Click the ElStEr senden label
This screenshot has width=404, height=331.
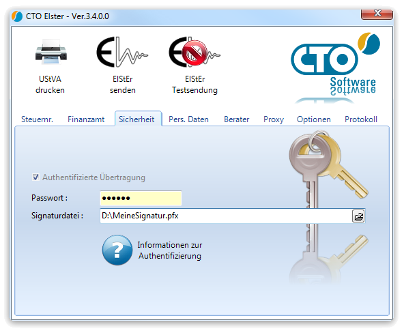(x=123, y=85)
